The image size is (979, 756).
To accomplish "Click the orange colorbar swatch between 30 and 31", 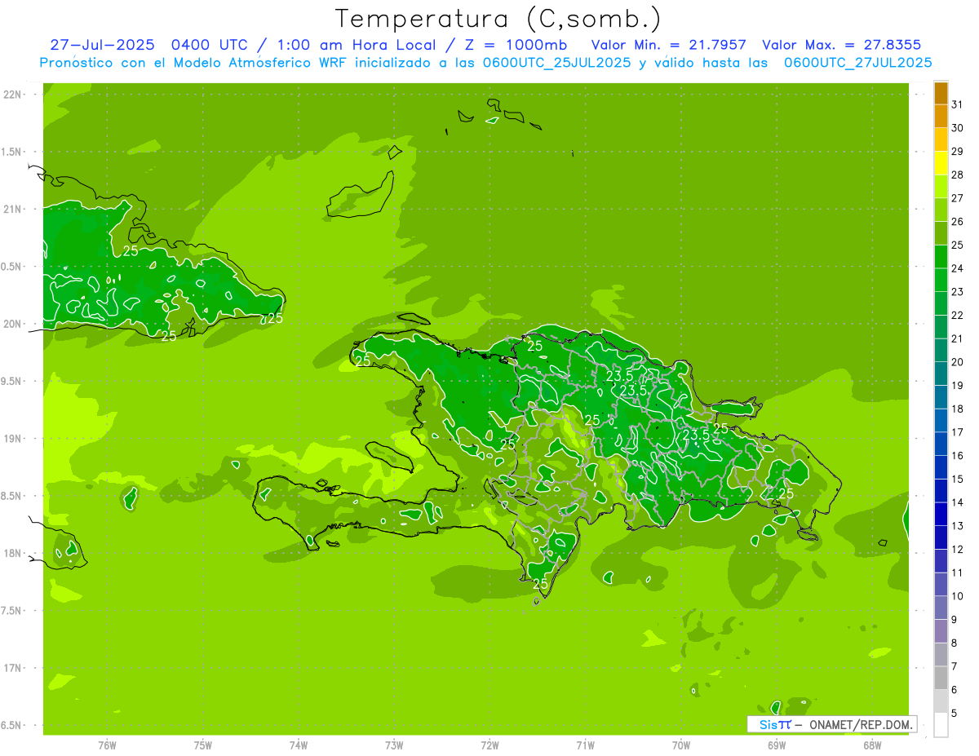I will pos(941,117).
